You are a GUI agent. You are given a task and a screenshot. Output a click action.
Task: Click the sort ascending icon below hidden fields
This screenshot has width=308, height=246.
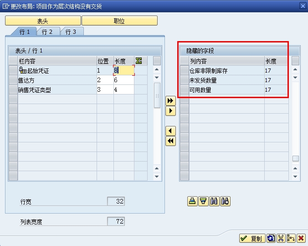click(x=192, y=201)
